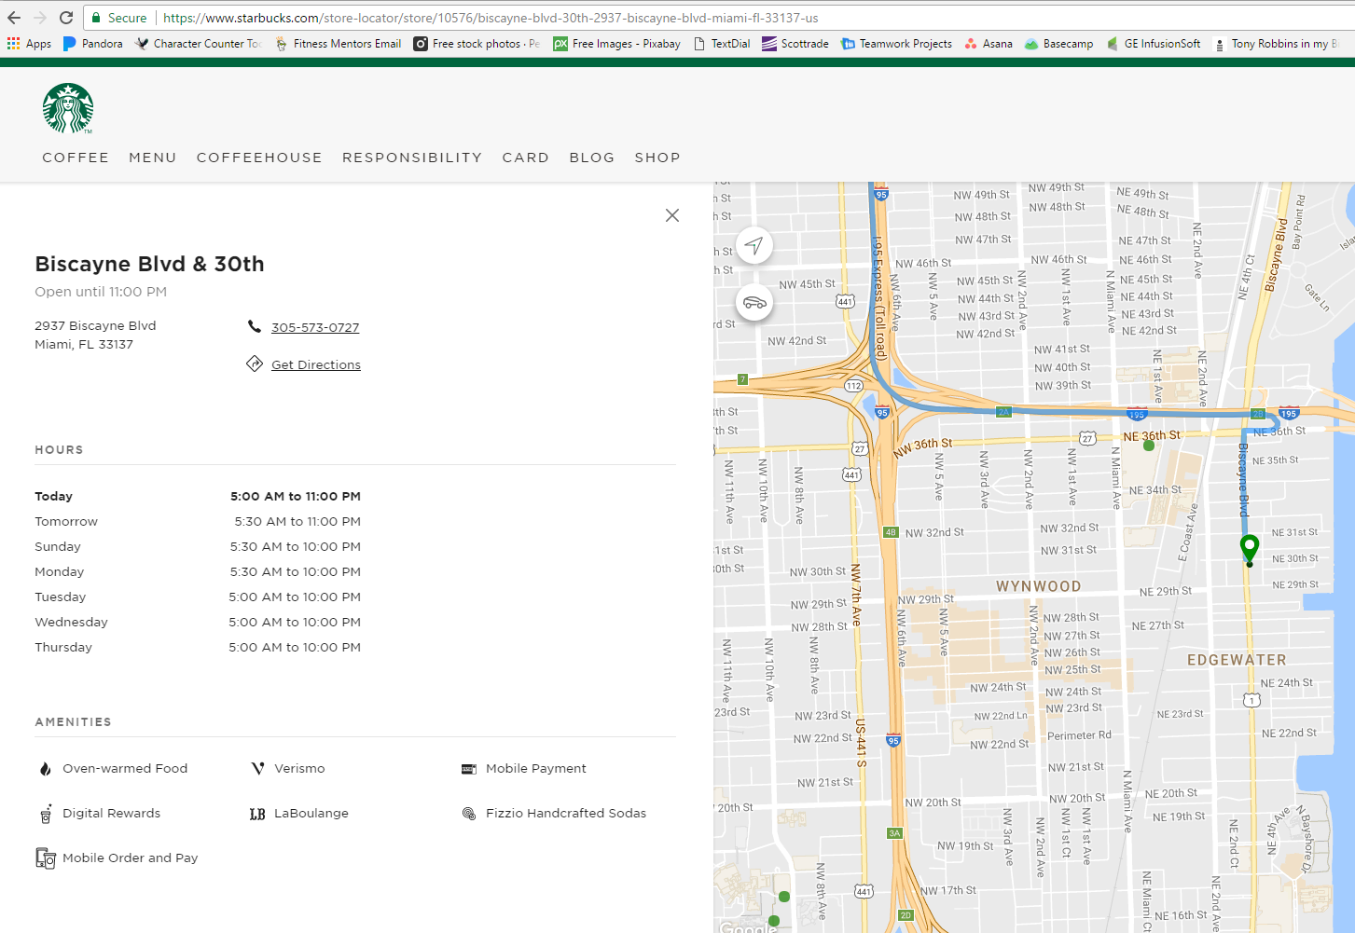The height and width of the screenshot is (933, 1355).
Task: Click the Biscayne Blvd & 30th heading
Action: pos(150,264)
